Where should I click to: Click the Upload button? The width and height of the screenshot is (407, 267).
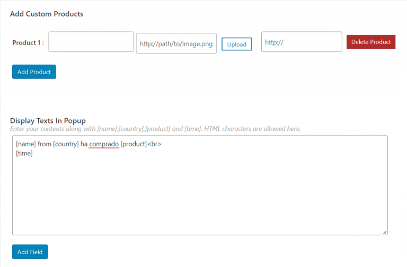[x=236, y=44]
